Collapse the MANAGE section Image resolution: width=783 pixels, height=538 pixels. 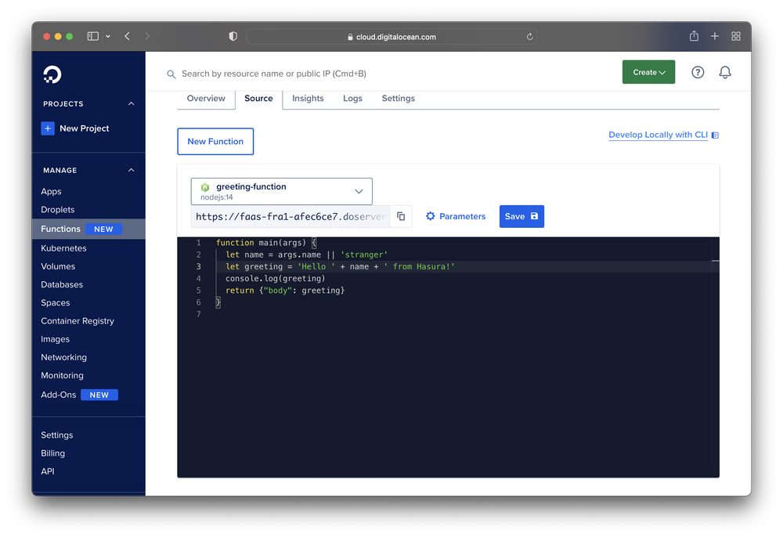131,170
